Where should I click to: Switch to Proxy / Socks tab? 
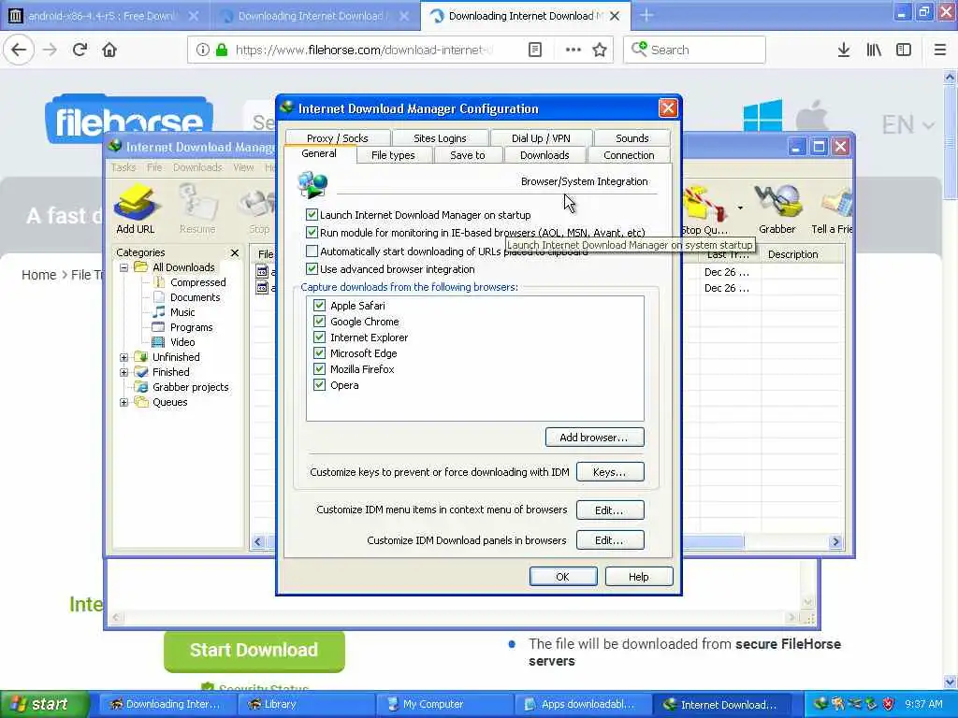(x=337, y=138)
